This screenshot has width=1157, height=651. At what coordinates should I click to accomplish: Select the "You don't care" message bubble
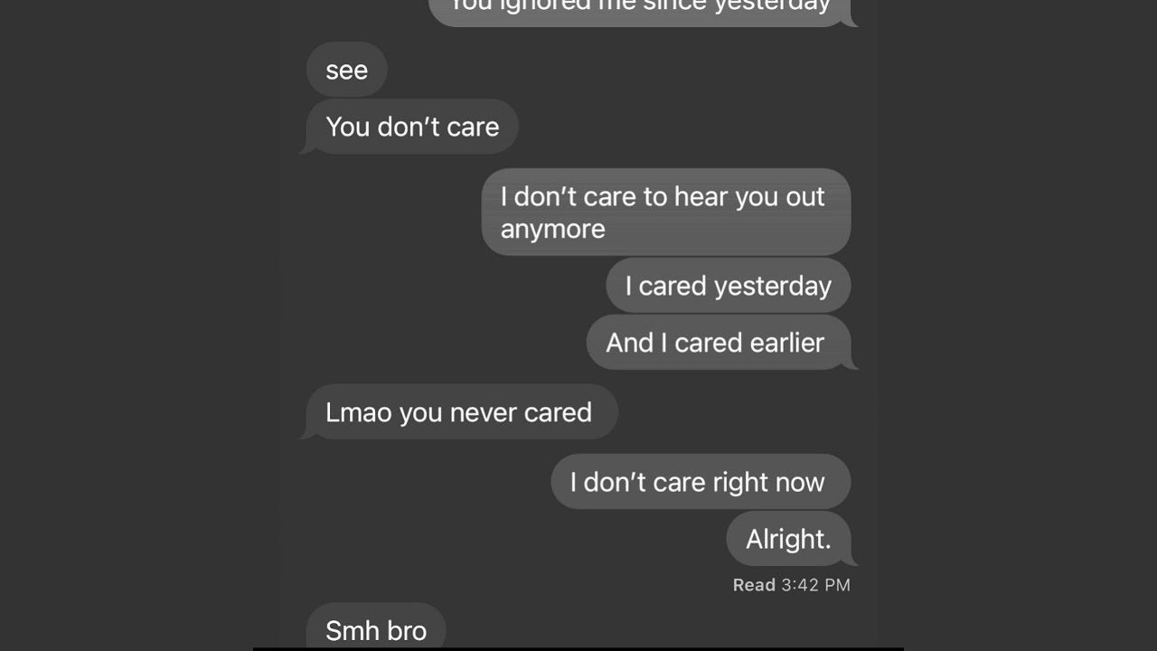pos(411,127)
